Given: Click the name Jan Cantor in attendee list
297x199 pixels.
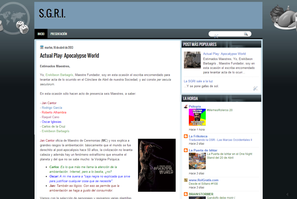Looking at the screenshot, I should point(49,103).
